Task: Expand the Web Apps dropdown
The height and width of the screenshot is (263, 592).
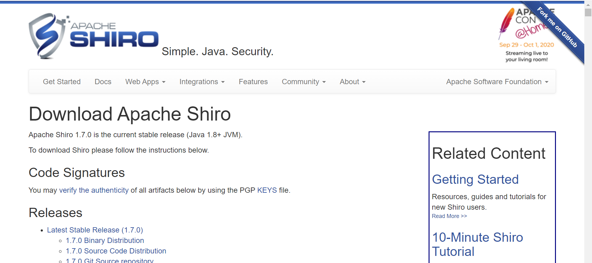Action: coord(145,82)
